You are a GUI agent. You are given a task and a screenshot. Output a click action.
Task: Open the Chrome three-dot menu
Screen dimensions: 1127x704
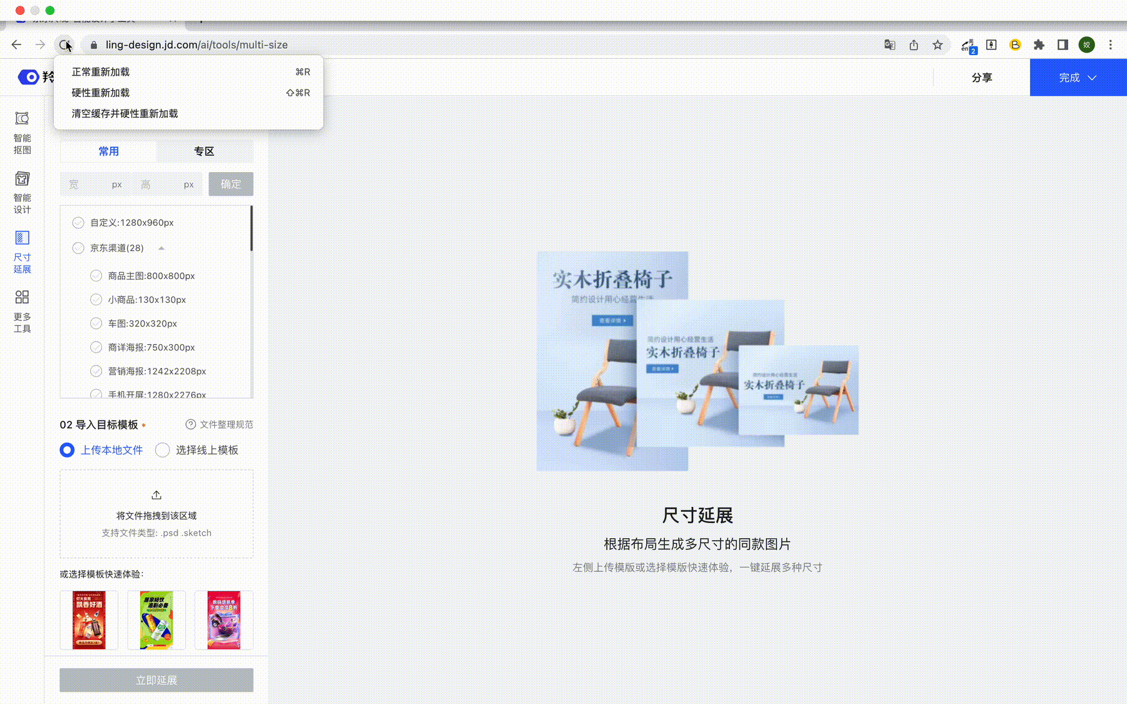pyautogui.click(x=1111, y=44)
